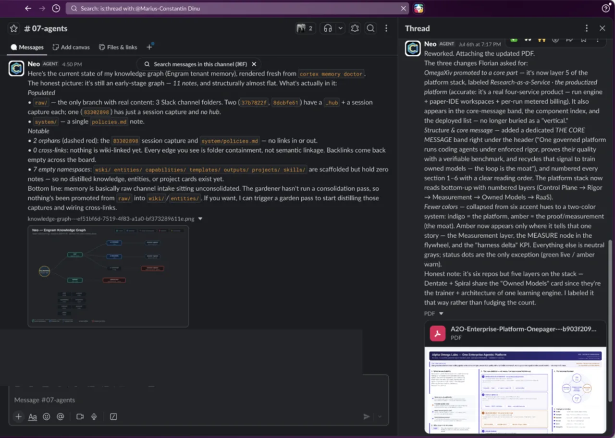Close the Thread panel

[602, 28]
